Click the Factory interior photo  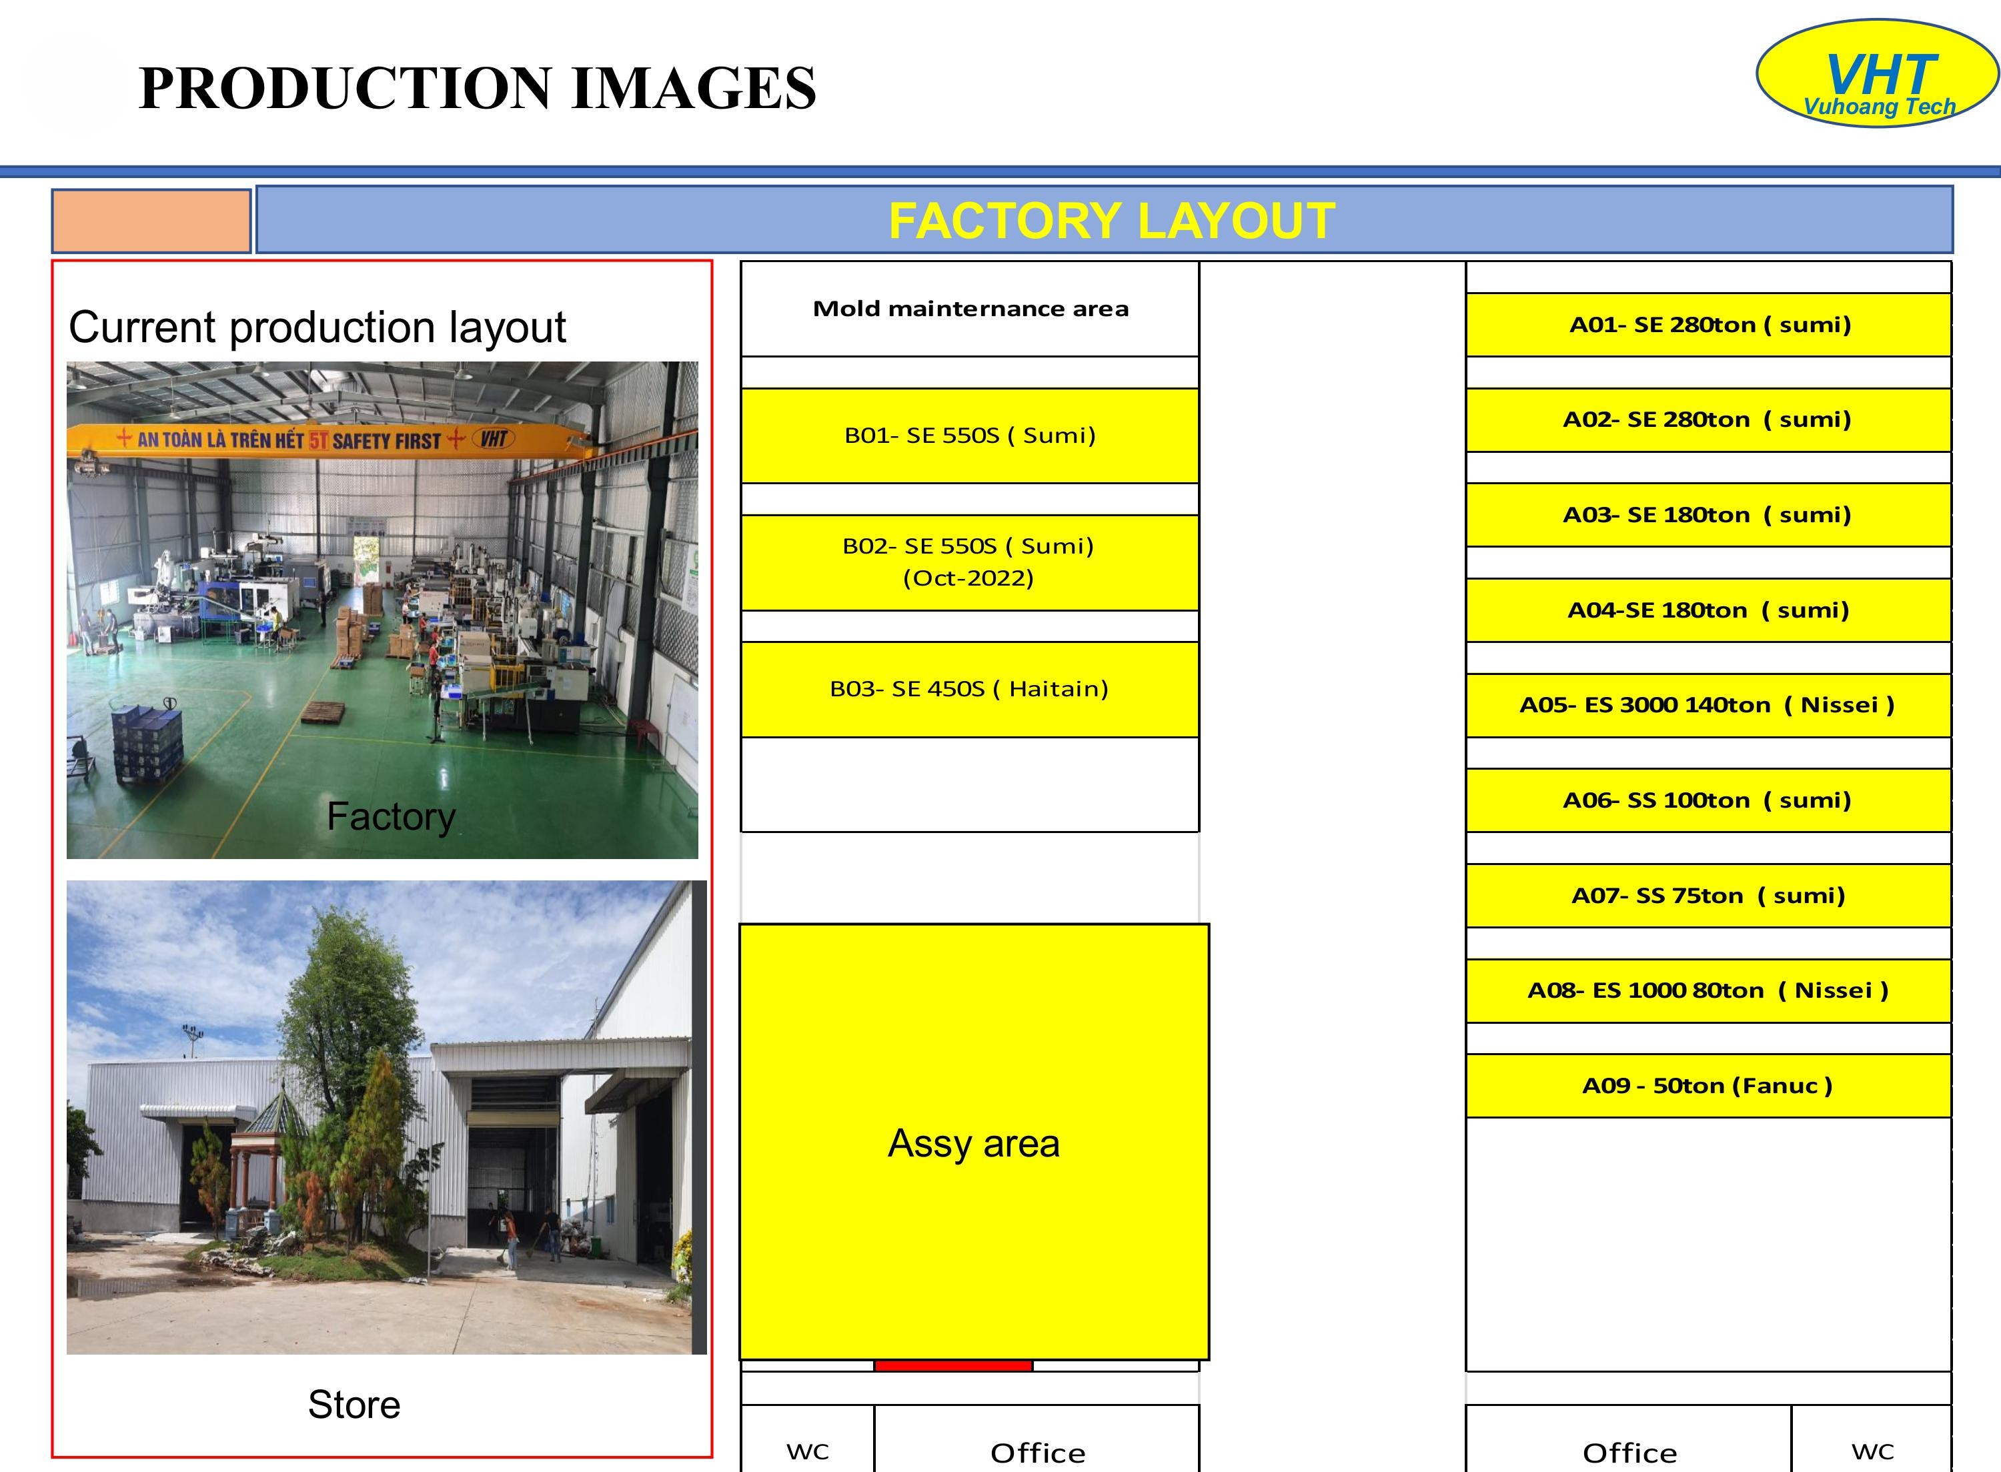[x=382, y=610]
